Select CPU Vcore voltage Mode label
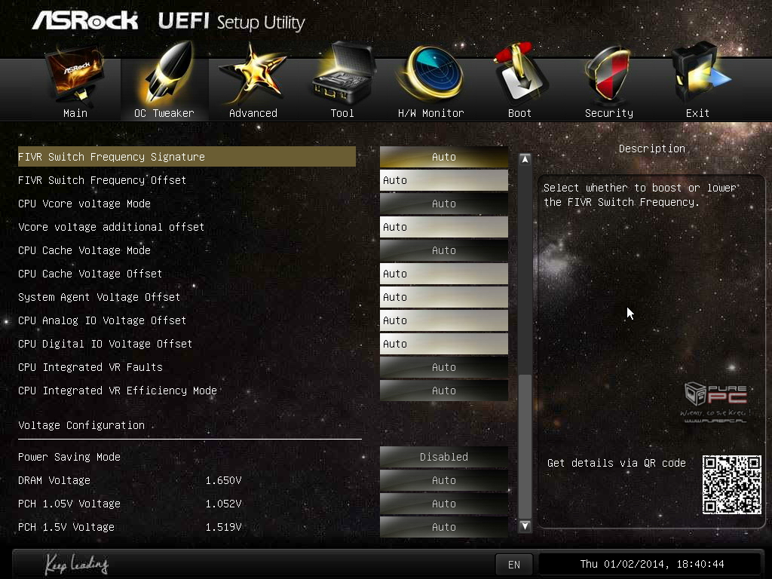 [x=84, y=204]
